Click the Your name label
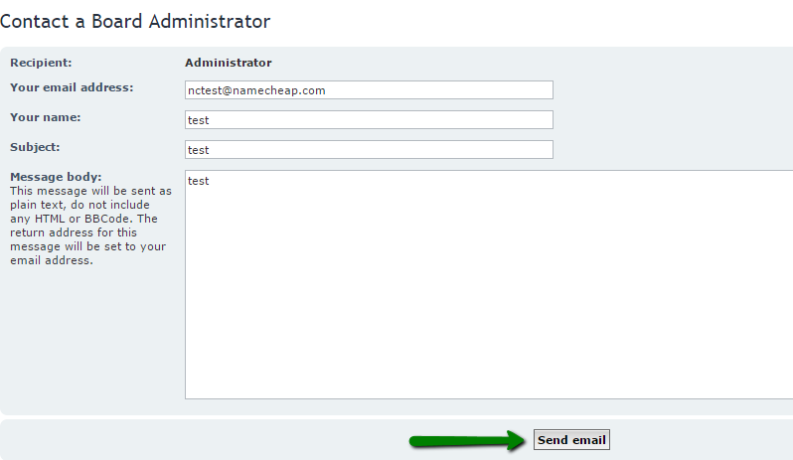The height and width of the screenshot is (460, 793). pyautogui.click(x=46, y=117)
